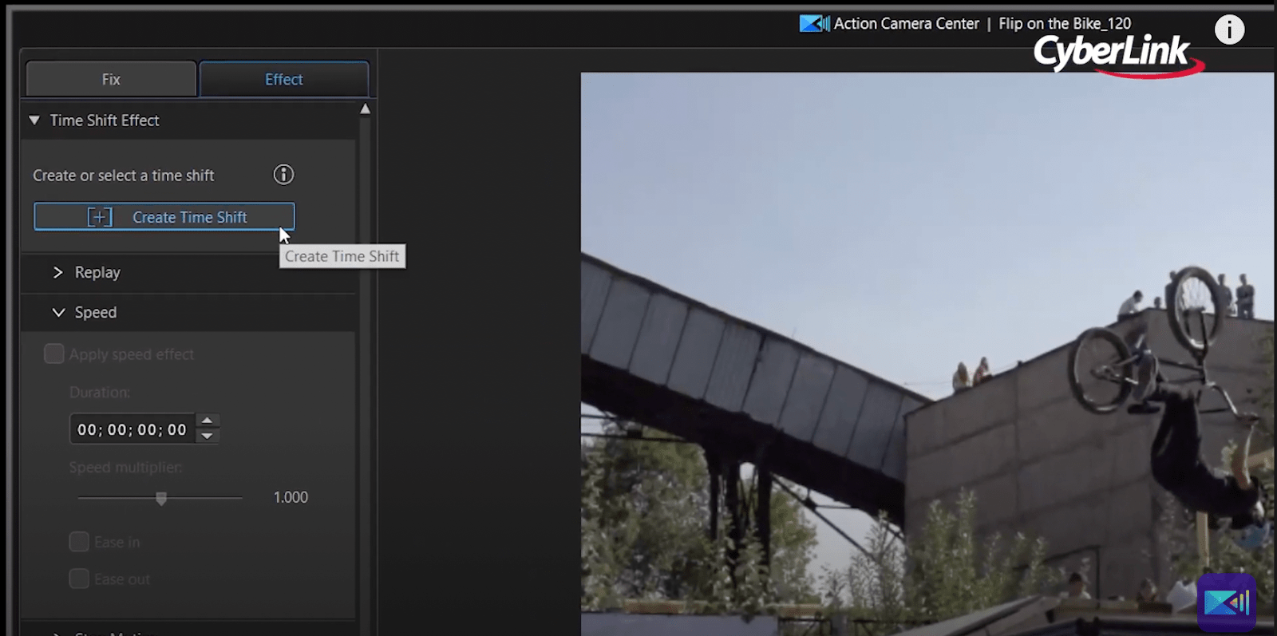Screen dimensions: 1277x636
Task: Click the purple PowerDirector badge icon
Action: point(1226,602)
